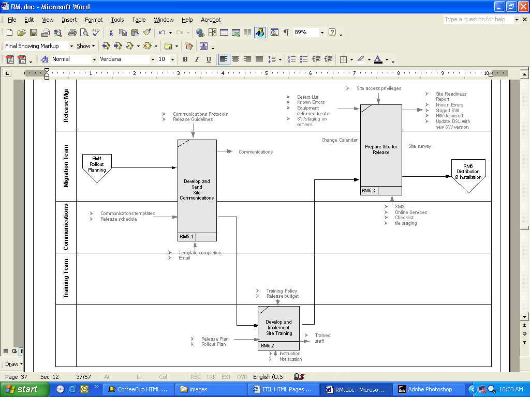
Task: Switch to Adobe Photoshop in the taskbar
Action: 430,389
